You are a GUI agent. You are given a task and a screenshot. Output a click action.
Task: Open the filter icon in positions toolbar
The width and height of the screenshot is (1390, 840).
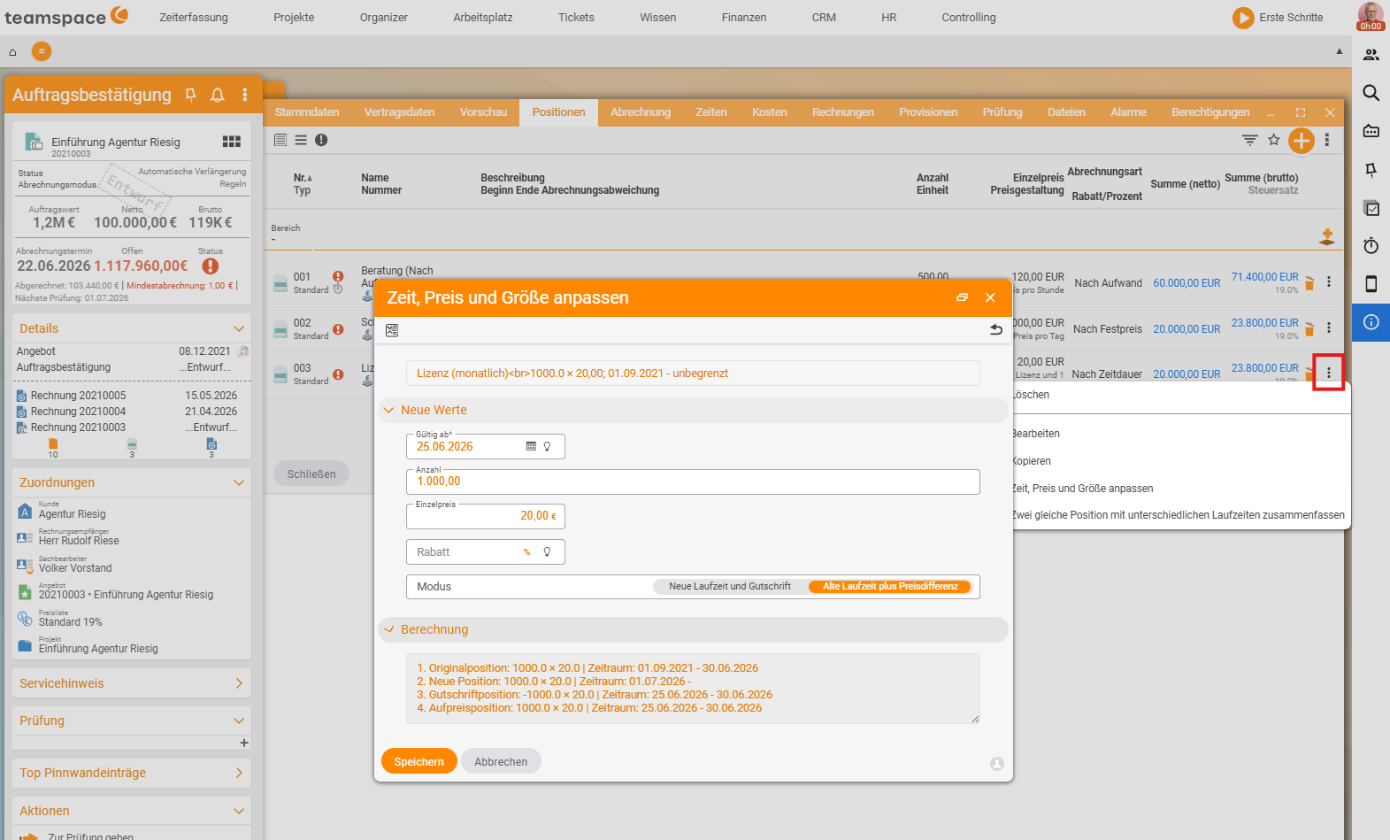click(x=1249, y=140)
